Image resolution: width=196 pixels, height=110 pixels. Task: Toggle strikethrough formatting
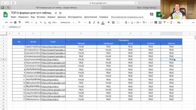98,22
